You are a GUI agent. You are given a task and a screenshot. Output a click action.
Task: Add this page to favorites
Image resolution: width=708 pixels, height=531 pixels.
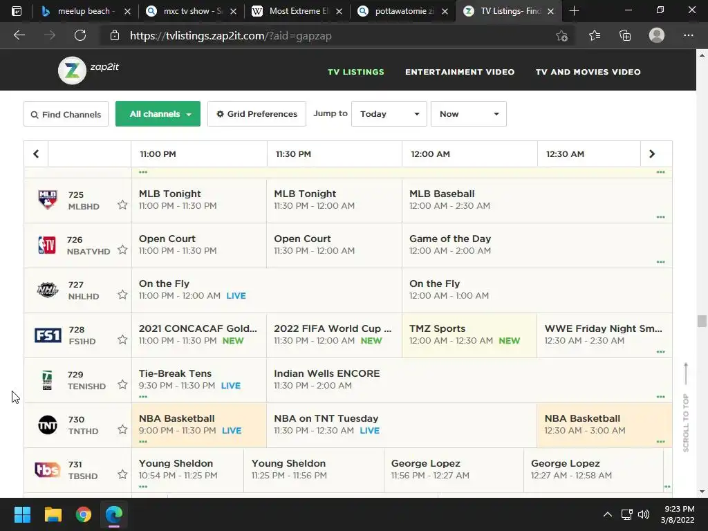561,36
